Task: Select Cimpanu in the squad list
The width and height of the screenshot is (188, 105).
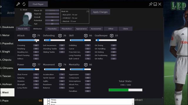Action: [7, 68]
